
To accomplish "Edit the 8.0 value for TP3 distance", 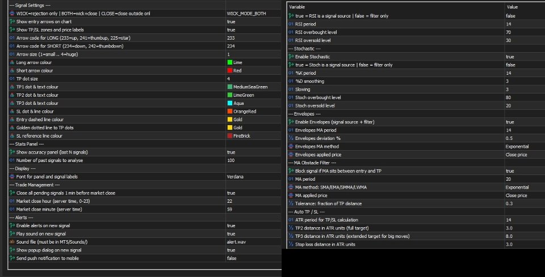I will pos(509,236).
